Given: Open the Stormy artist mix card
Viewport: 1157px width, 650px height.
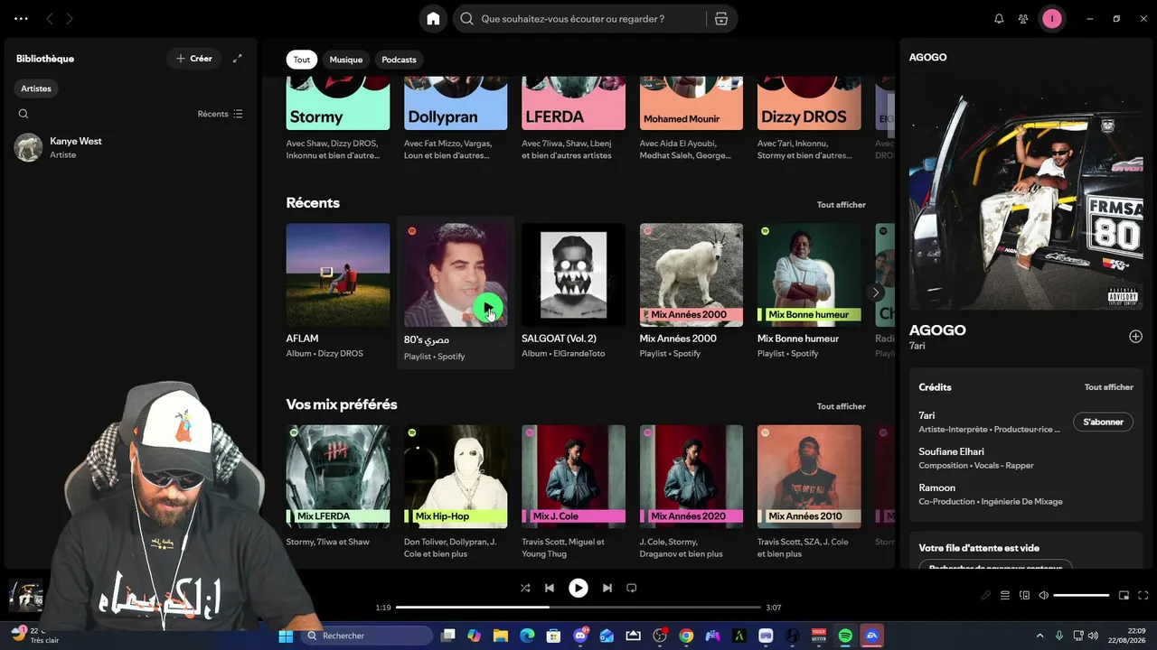Looking at the screenshot, I should click(338, 120).
